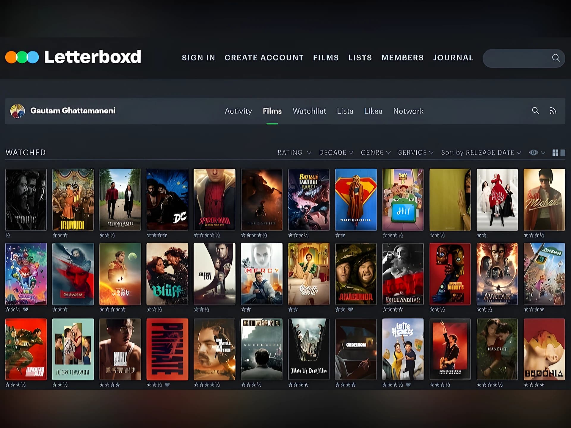Click the Letterboxd wordmark
Screen dimensions: 571x428
click(93, 57)
